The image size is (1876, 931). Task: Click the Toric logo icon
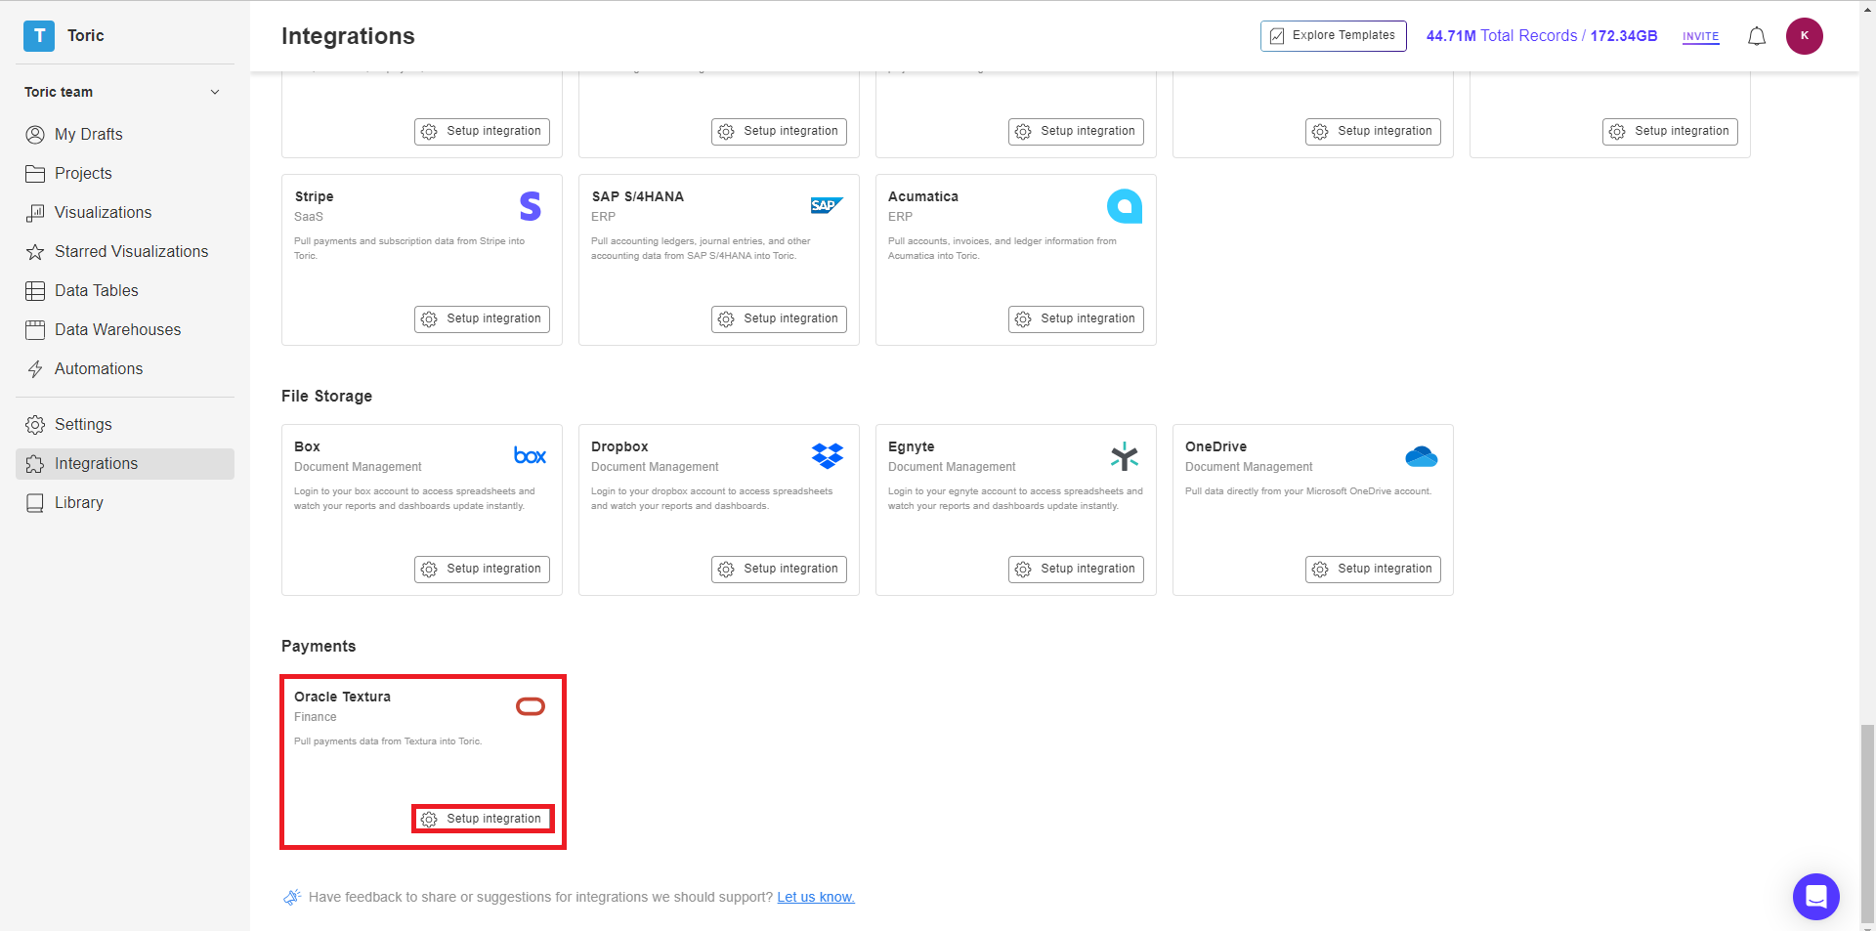pos(39,36)
